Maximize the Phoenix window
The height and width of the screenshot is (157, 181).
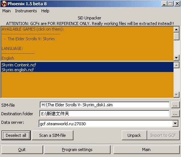click(171, 4)
